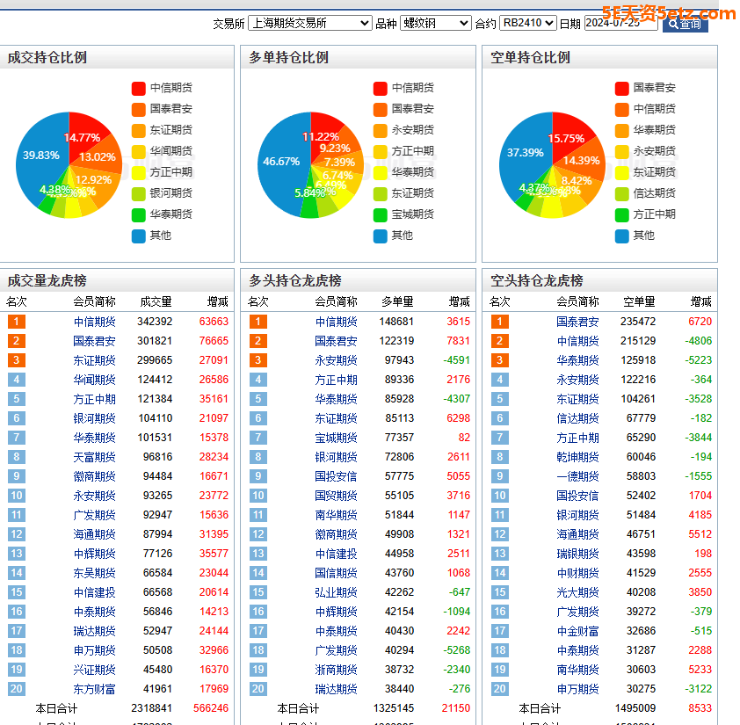Open 国泰君安 link in 空头持仓龙虎榜

click(x=577, y=322)
